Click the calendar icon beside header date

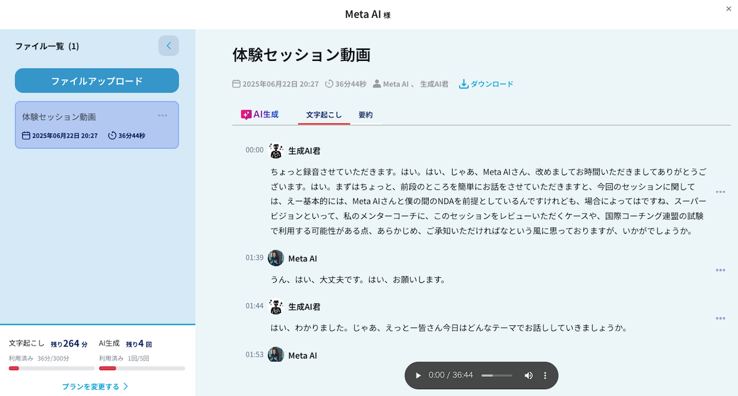click(x=236, y=84)
